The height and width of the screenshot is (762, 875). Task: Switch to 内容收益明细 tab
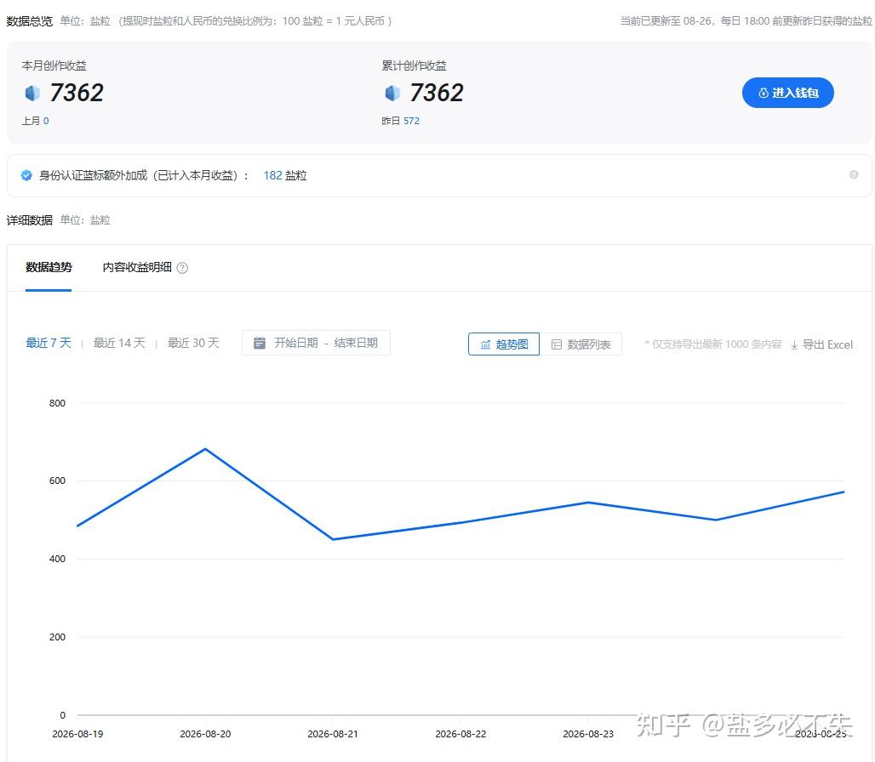[137, 268]
